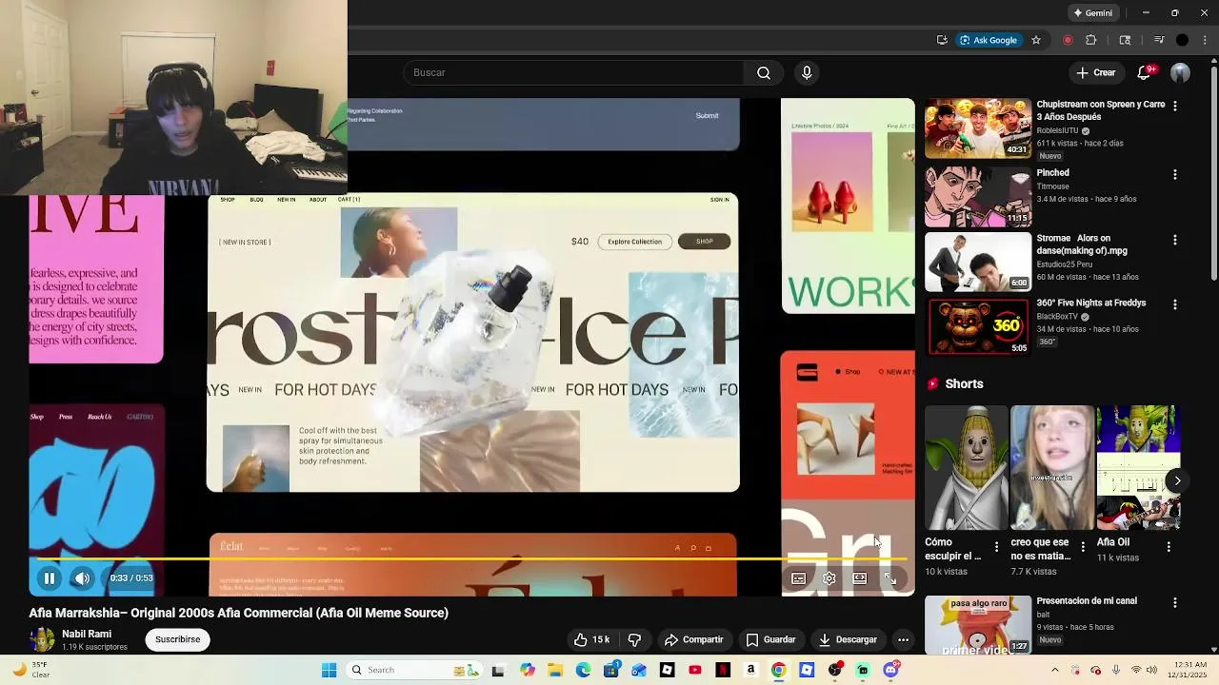Open the Chrome extensions puzzle icon

click(1091, 40)
